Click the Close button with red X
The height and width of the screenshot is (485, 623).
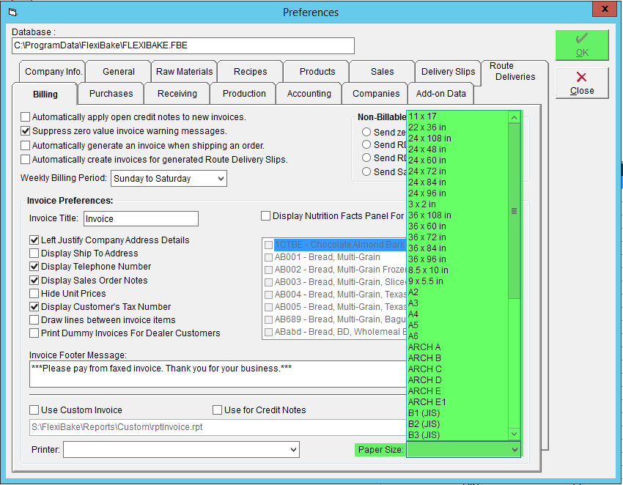pyautogui.click(x=582, y=83)
